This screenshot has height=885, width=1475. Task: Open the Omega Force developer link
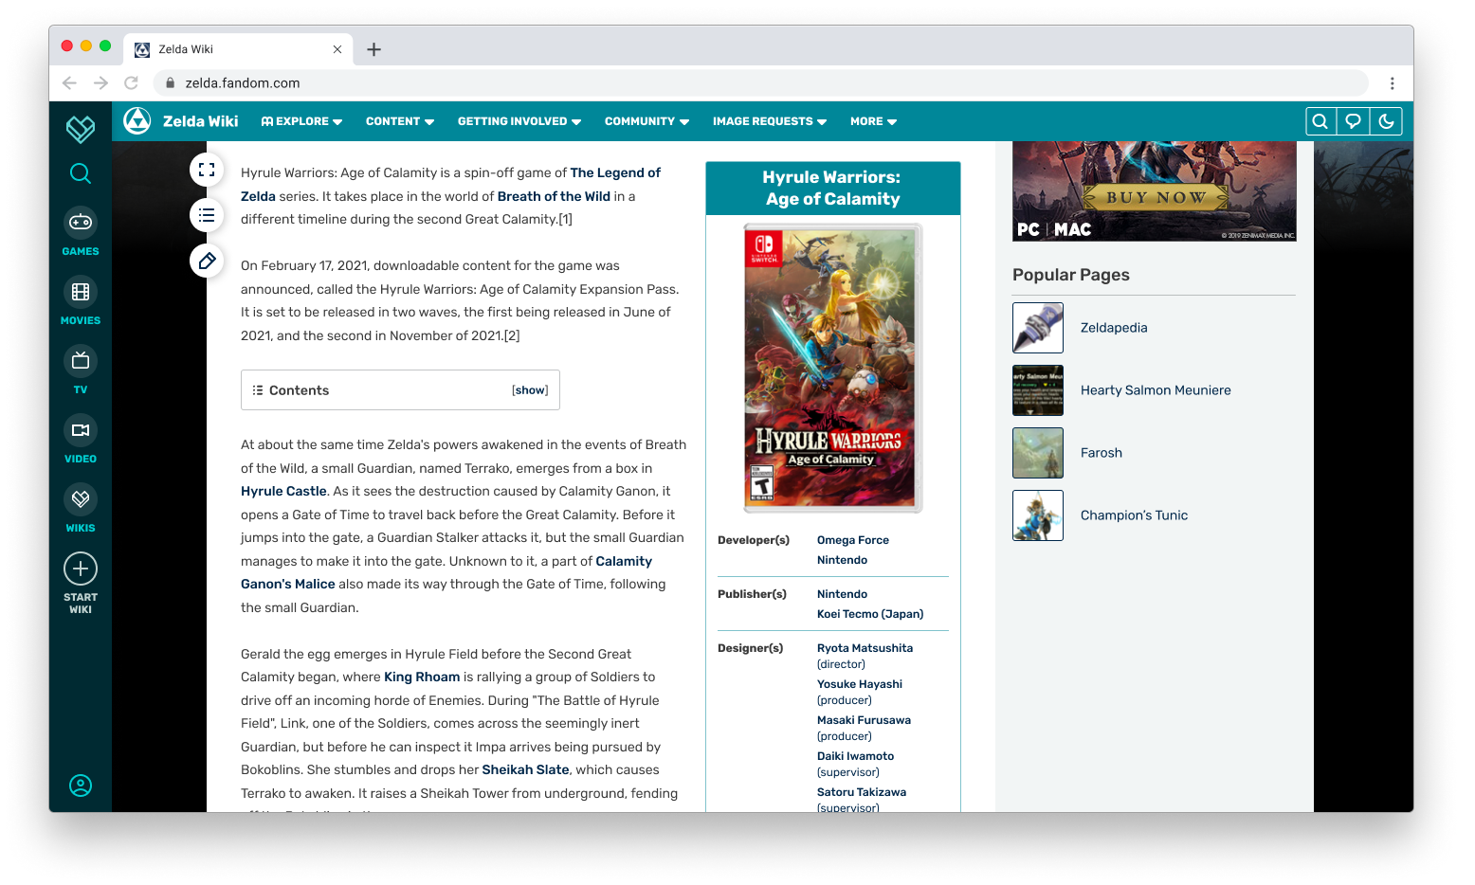[x=853, y=540]
